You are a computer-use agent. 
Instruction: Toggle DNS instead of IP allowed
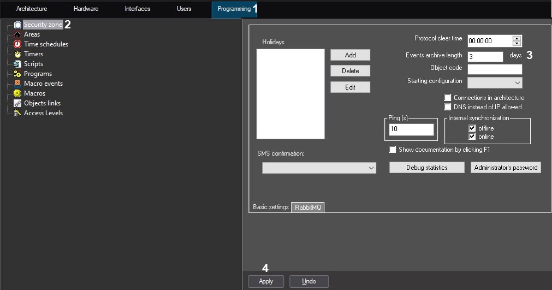(x=448, y=107)
